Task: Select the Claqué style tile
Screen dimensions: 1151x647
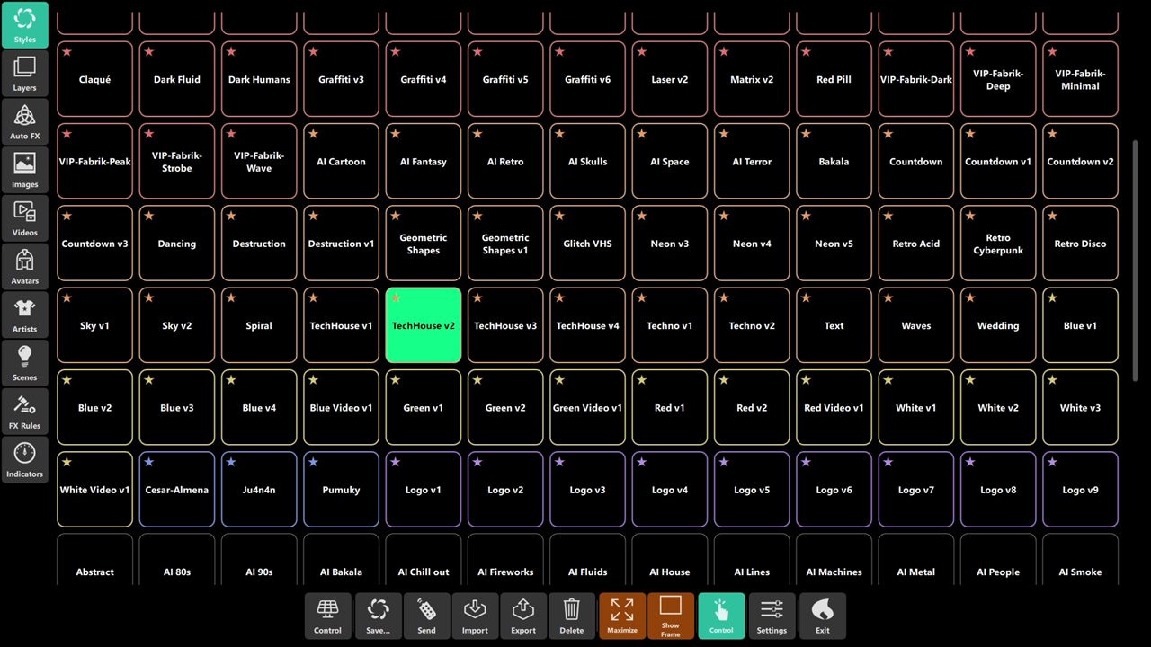Action: 94,79
